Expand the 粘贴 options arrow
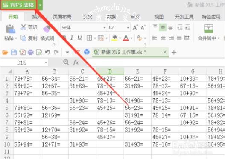 point(16,38)
